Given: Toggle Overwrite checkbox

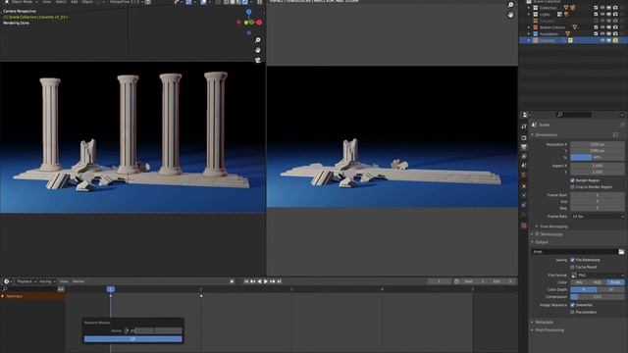Looking at the screenshot, I should click(572, 305).
